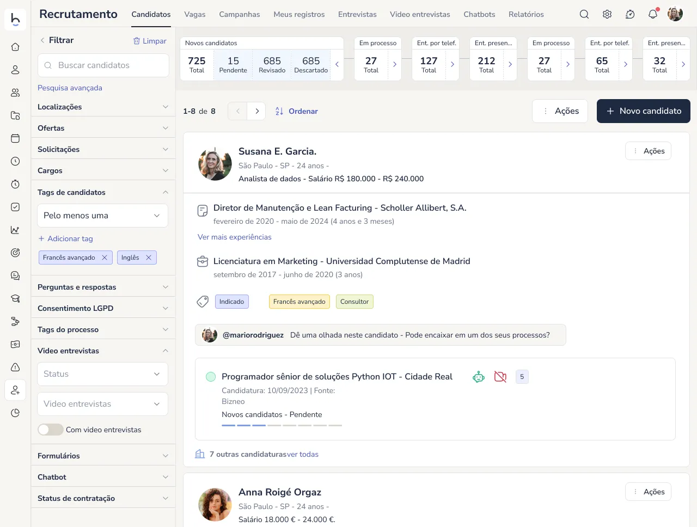Expand the Perguntas e respostas section
The width and height of the screenshot is (697, 527).
coord(103,287)
